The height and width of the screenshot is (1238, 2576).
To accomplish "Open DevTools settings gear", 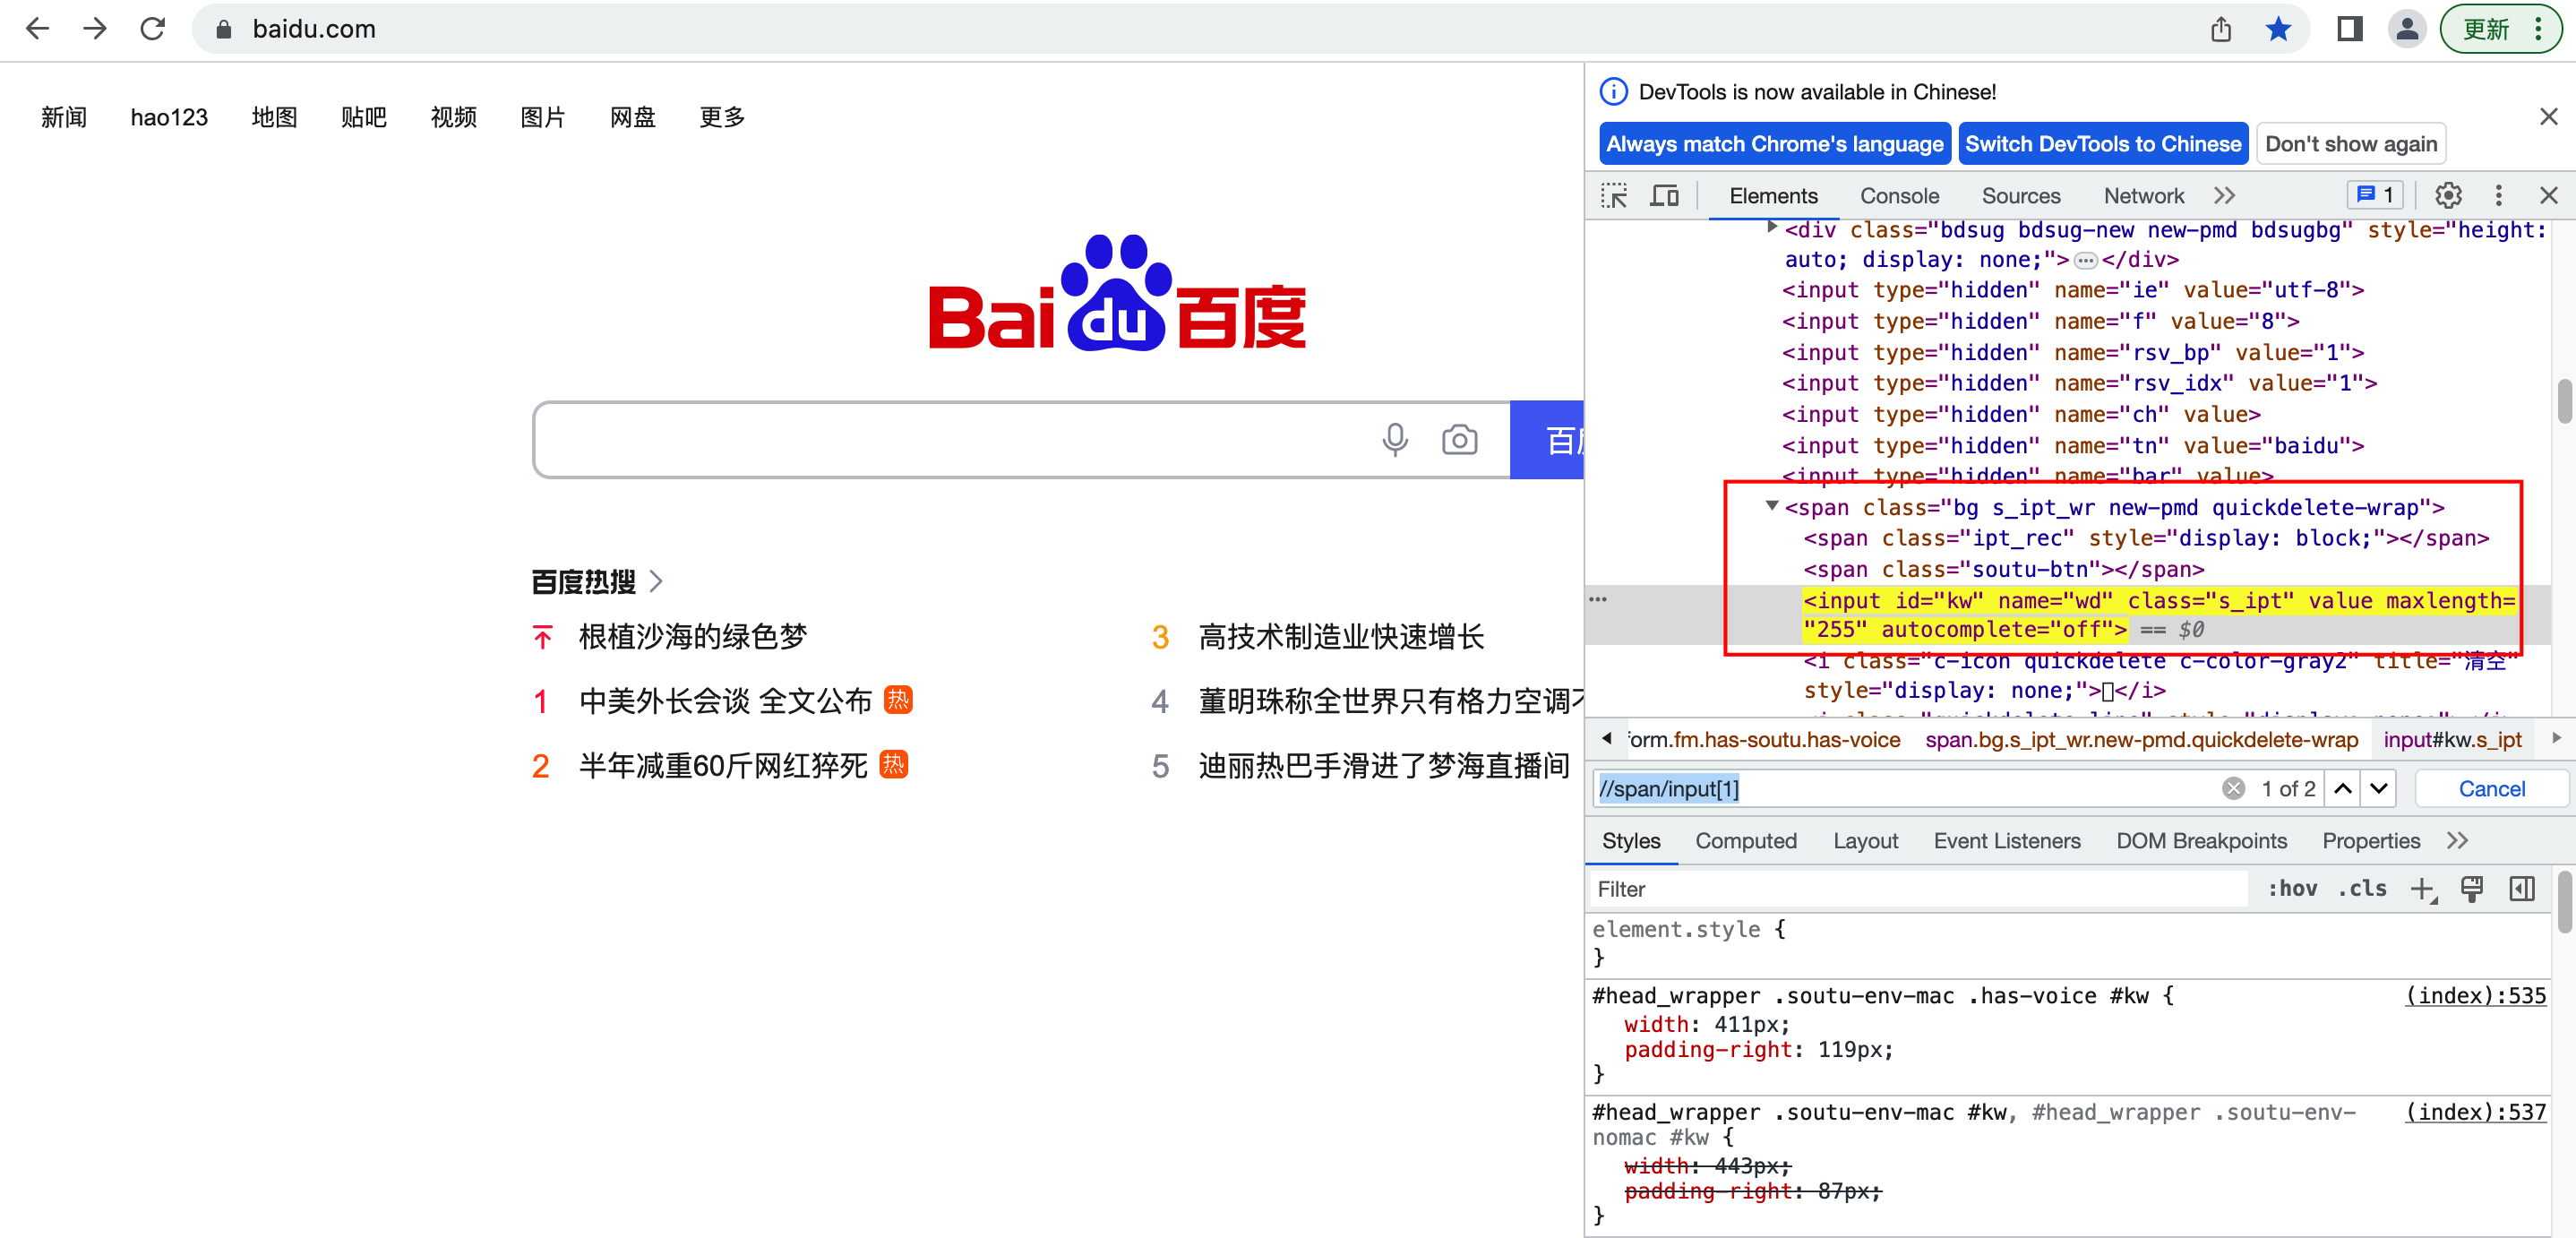I will point(2447,196).
